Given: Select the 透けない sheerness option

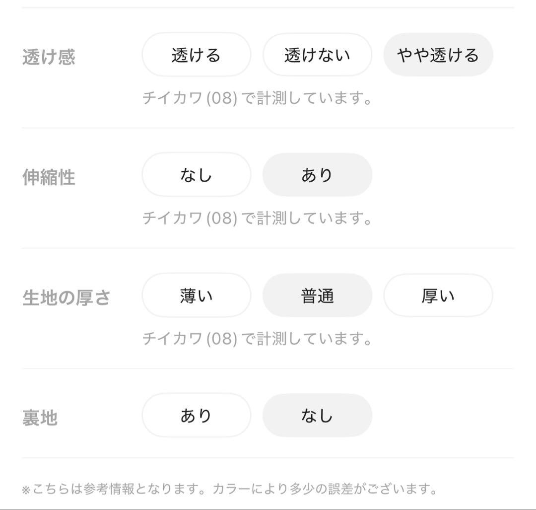Looking at the screenshot, I should (317, 55).
